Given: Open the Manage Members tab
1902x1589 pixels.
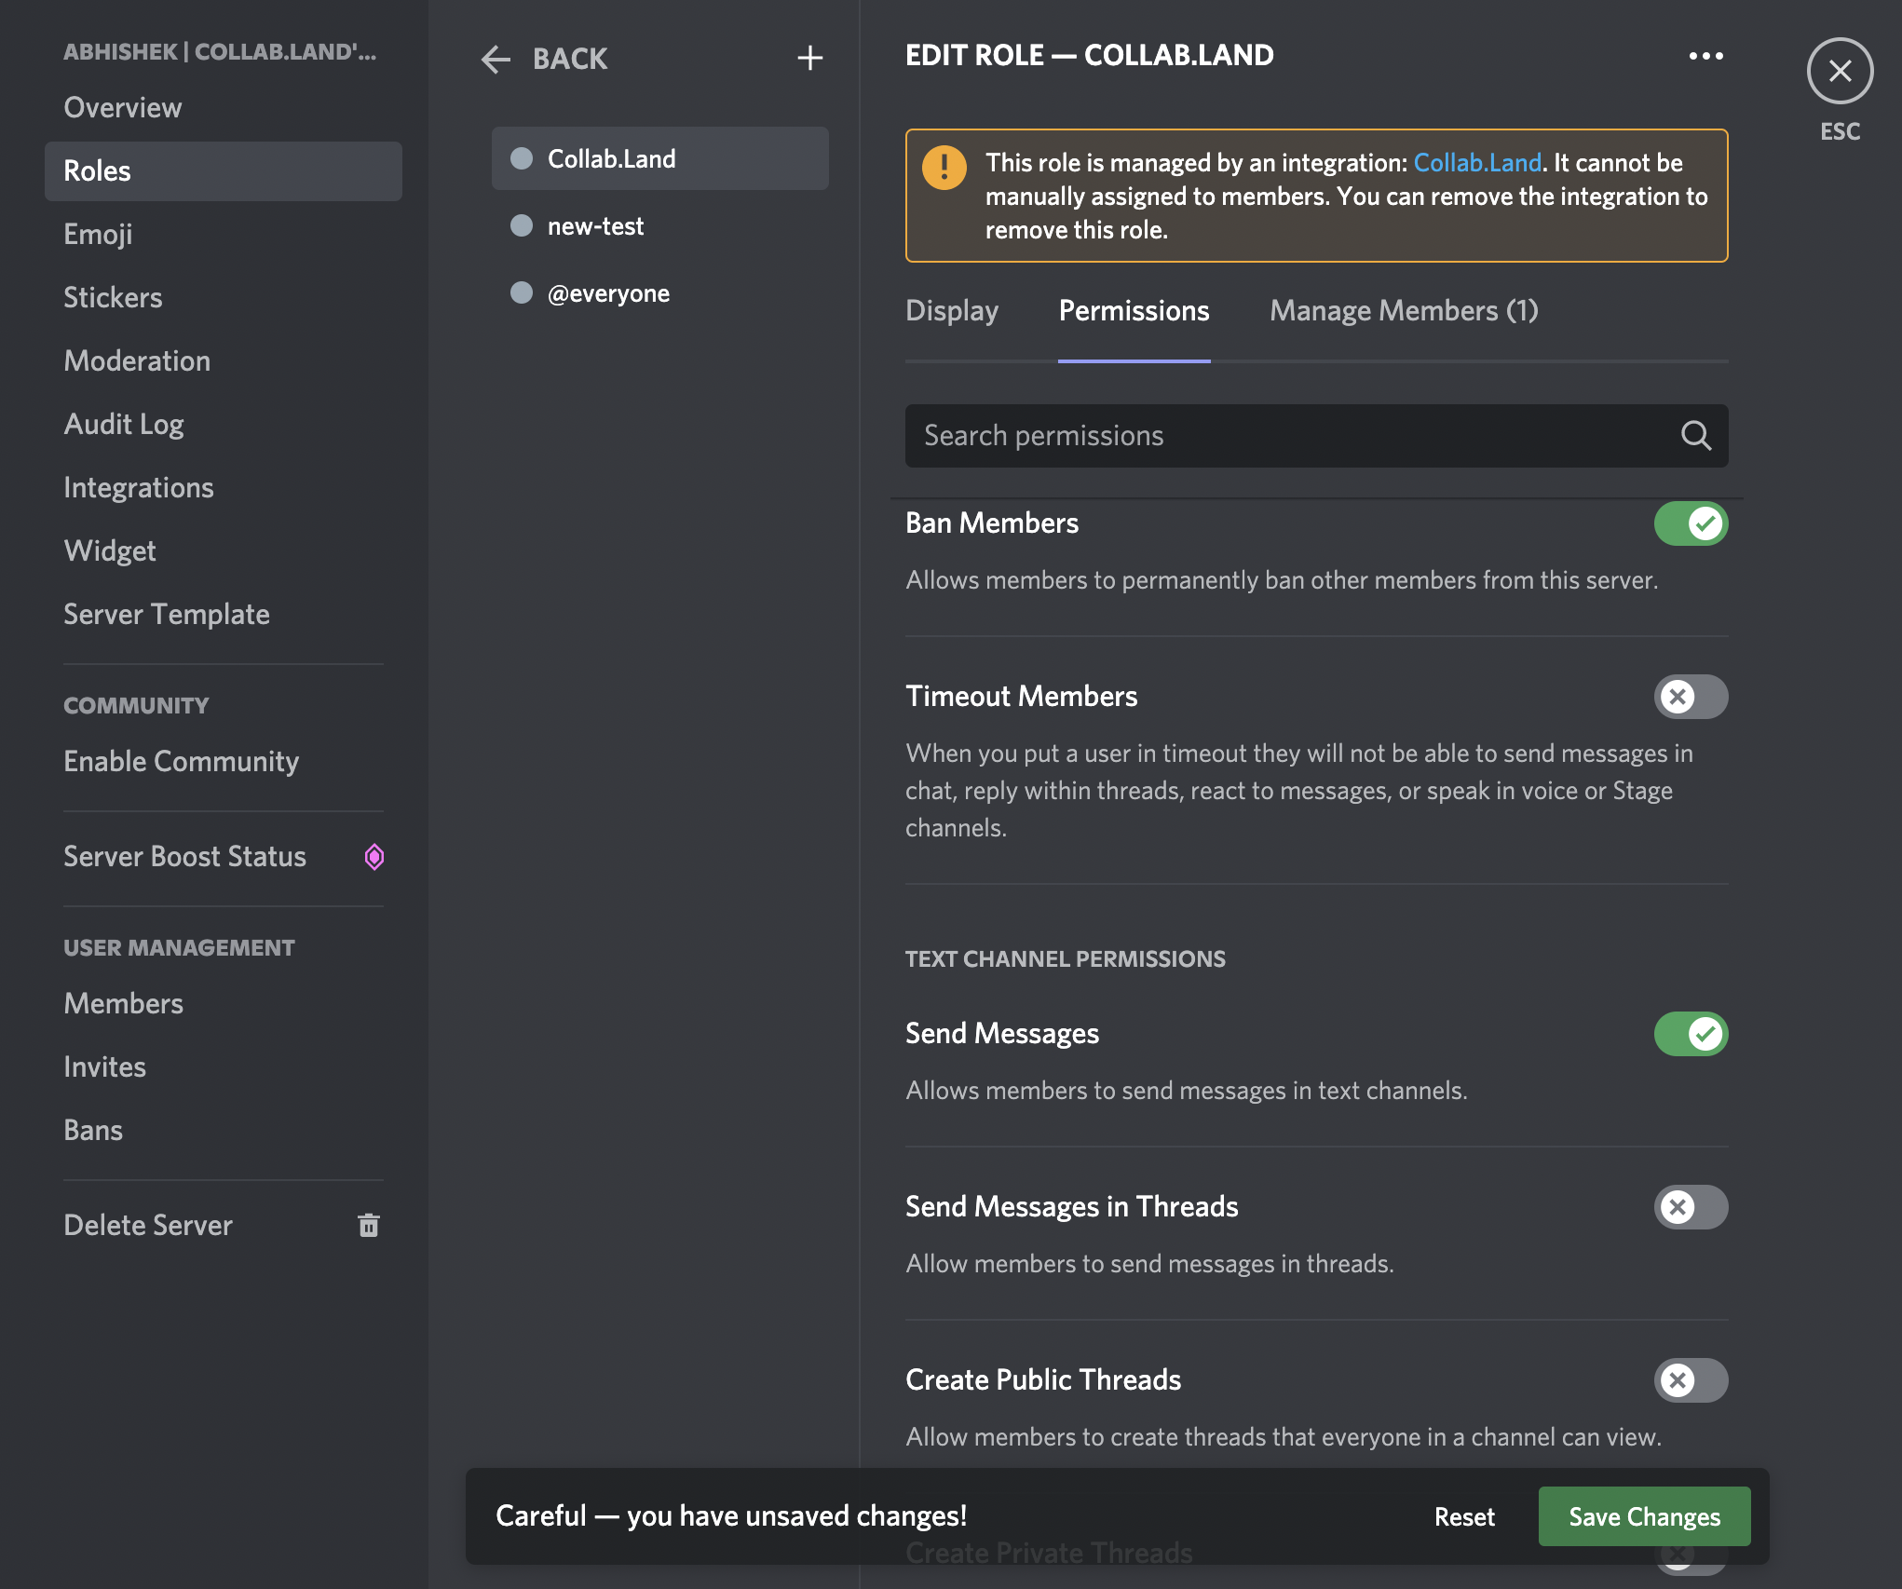Looking at the screenshot, I should [x=1403, y=310].
